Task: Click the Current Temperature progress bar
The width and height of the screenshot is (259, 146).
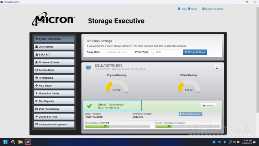Action: pos(187,126)
